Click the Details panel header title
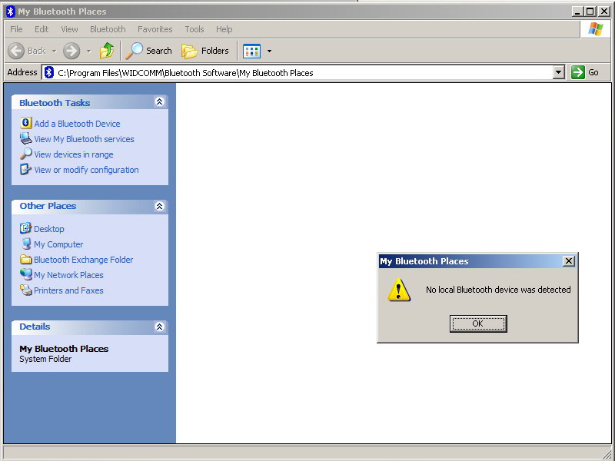Viewport: 615px width, 461px height. [x=35, y=327]
